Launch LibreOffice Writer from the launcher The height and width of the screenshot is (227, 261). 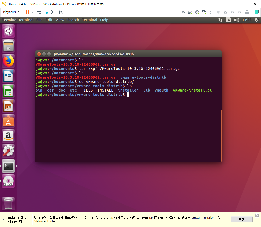pos(8,76)
